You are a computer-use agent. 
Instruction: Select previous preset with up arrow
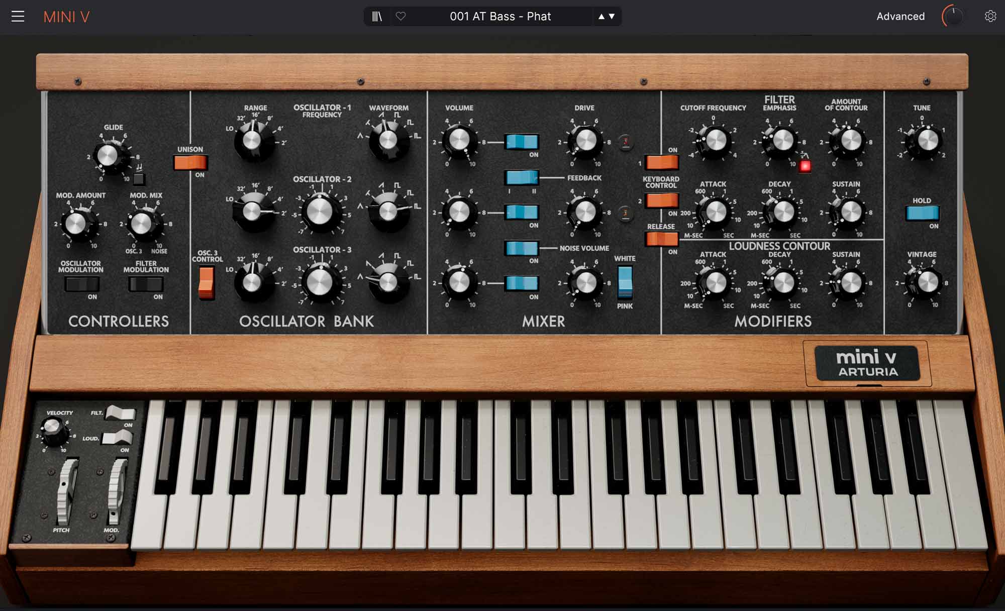tap(601, 17)
